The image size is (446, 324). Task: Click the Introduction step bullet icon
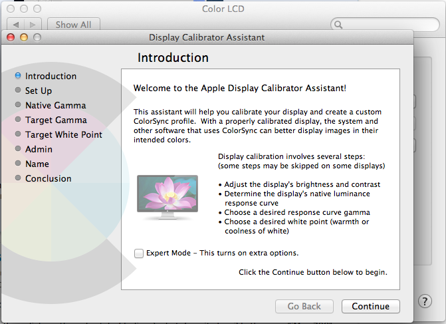[x=17, y=76]
